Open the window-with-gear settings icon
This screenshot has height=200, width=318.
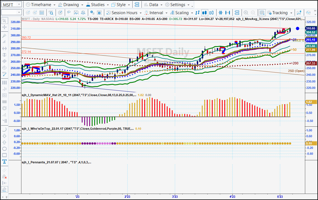(x=99, y=13)
